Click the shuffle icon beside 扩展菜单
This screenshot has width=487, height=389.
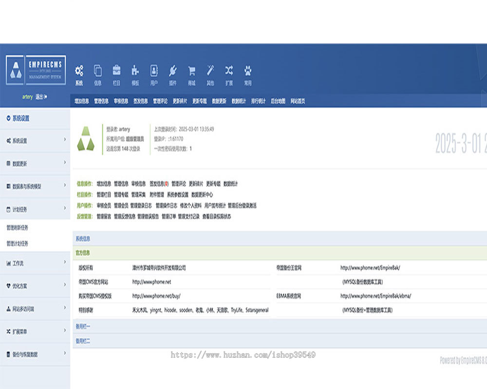(8, 332)
